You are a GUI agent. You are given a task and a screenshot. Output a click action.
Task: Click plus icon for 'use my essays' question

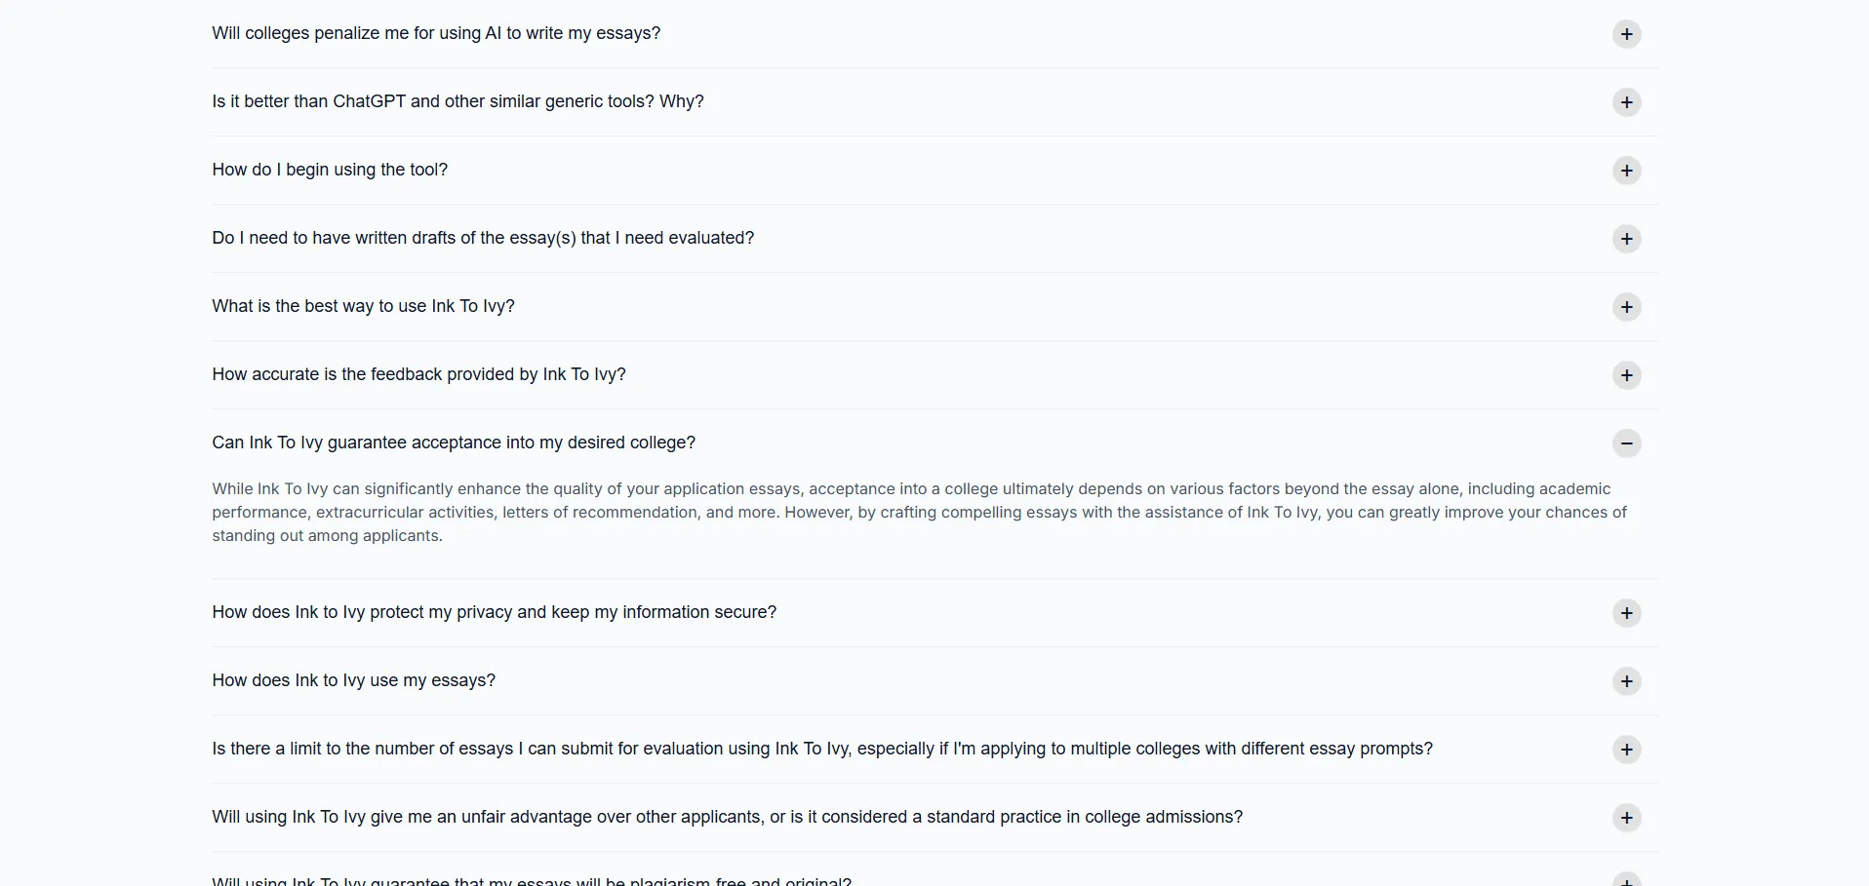pos(1626,681)
